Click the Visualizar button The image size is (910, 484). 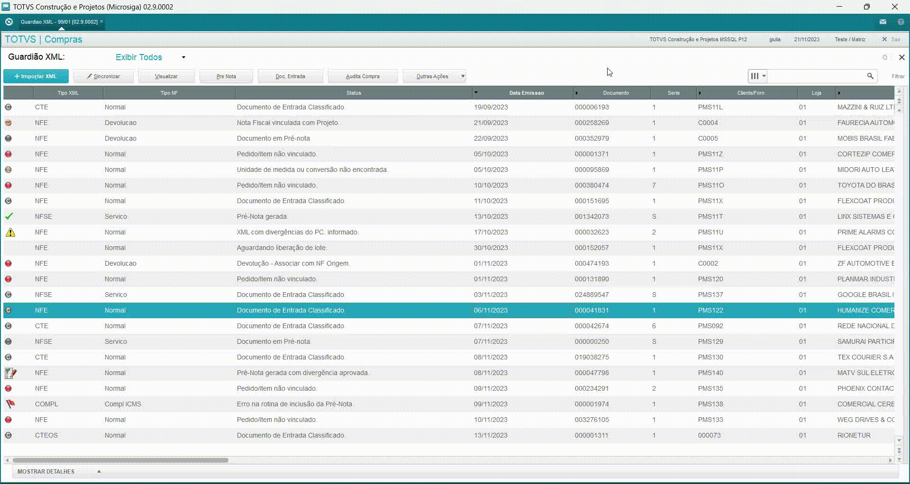pyautogui.click(x=166, y=76)
